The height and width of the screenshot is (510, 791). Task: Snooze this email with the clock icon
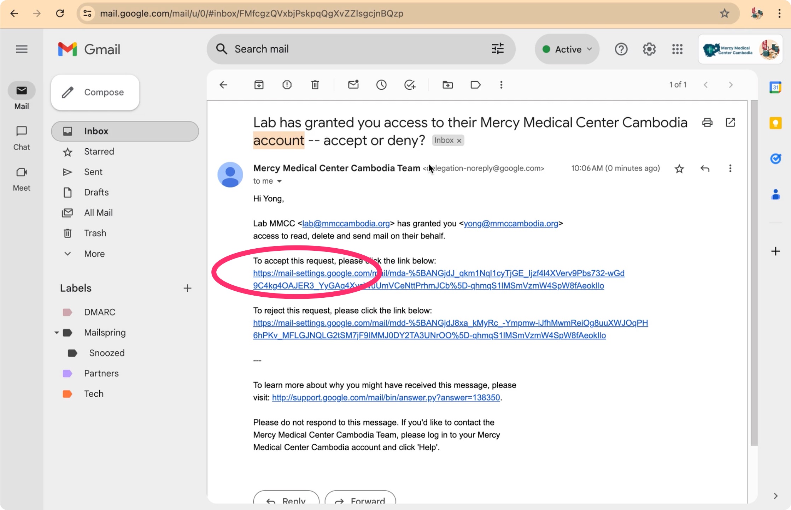pos(381,85)
